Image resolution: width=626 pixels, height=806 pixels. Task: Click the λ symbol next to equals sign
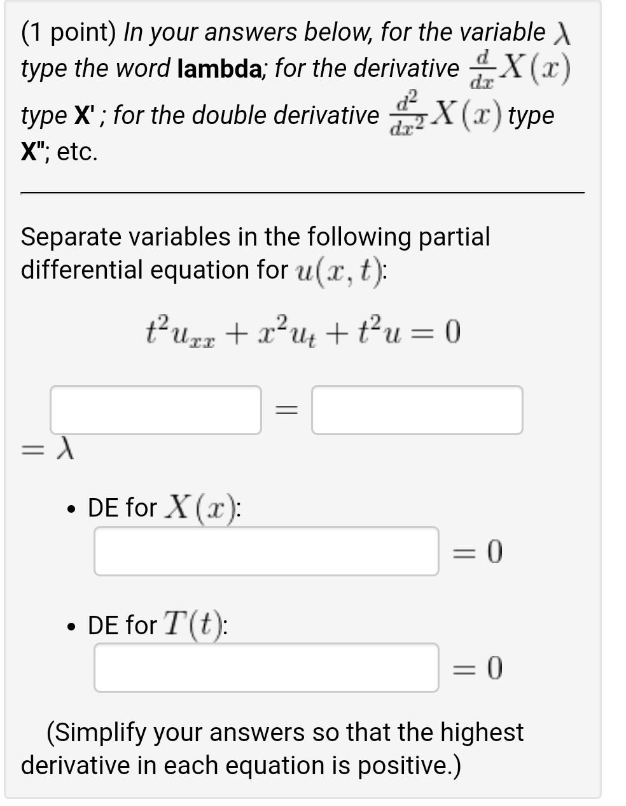[x=64, y=449]
